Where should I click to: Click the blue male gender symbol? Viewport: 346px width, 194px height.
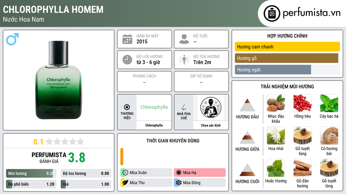13,39
